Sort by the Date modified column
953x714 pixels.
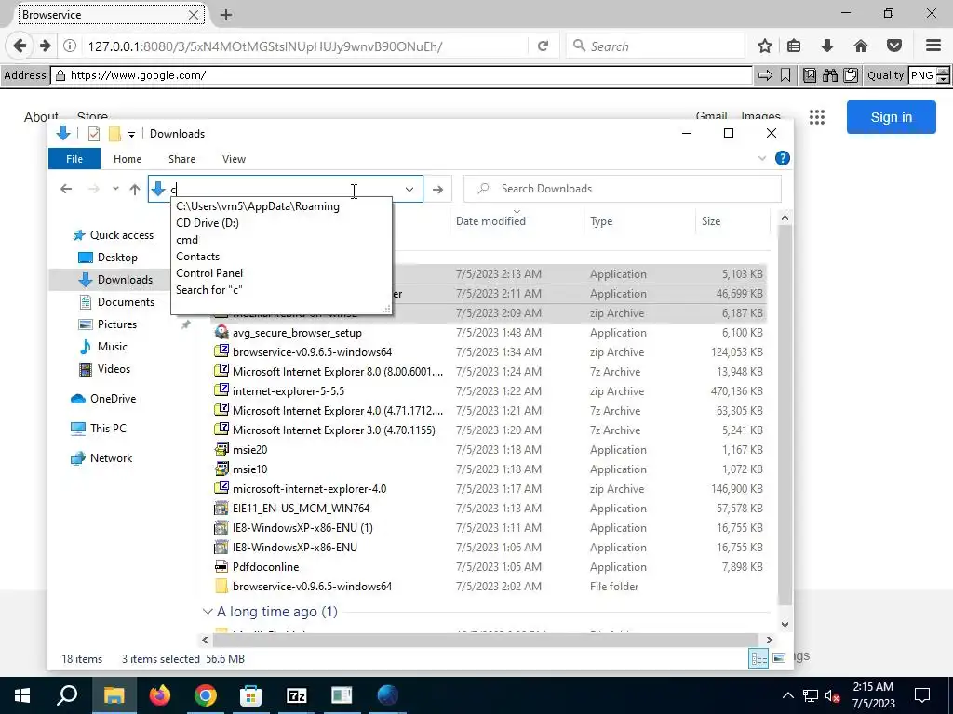point(490,221)
